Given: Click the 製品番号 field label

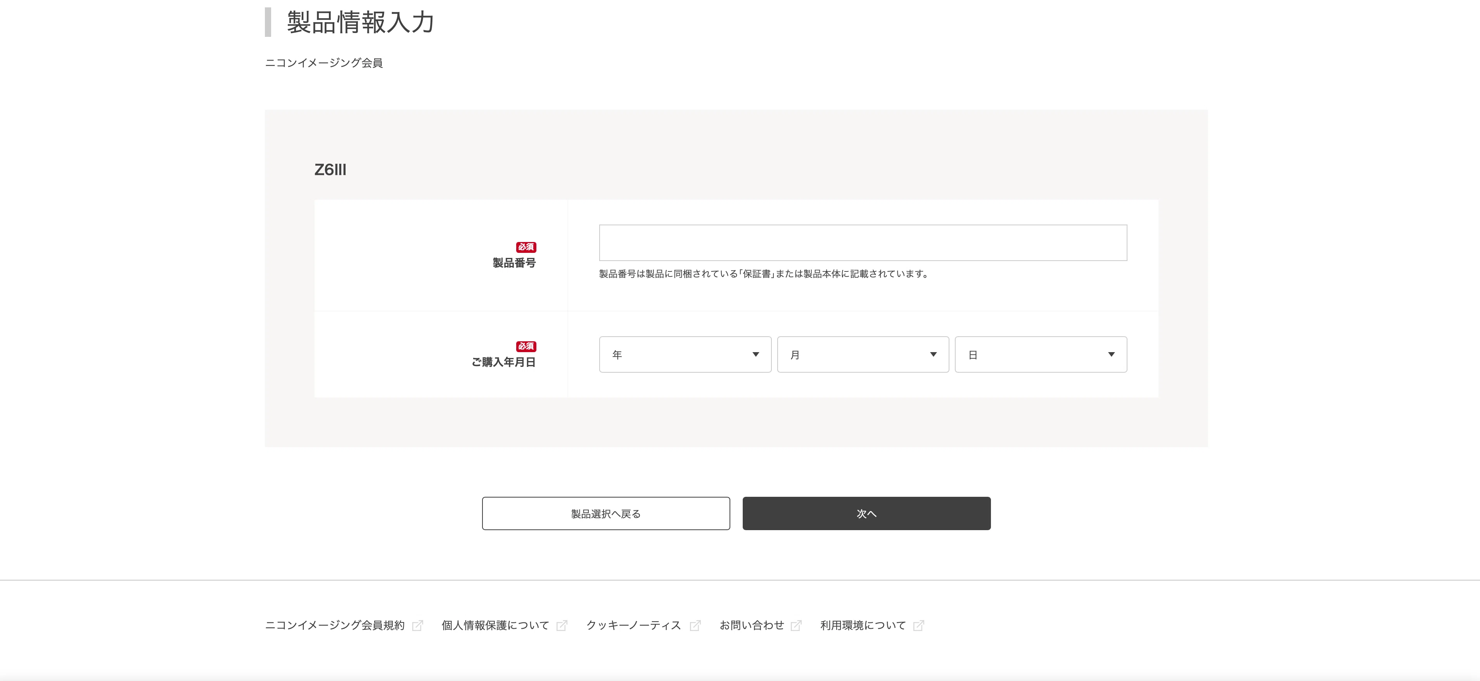Looking at the screenshot, I should 514,263.
